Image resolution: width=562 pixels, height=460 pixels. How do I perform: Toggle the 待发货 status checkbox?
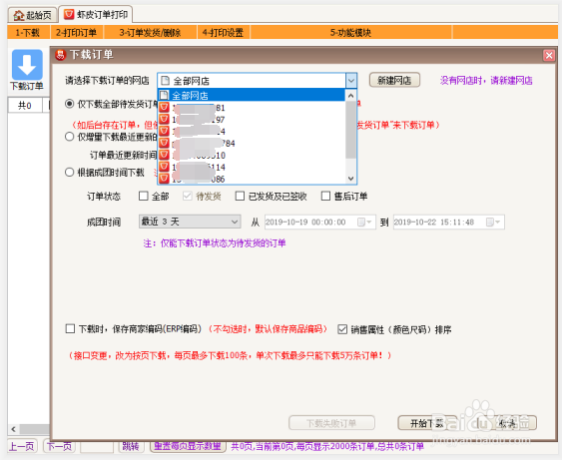coord(188,196)
